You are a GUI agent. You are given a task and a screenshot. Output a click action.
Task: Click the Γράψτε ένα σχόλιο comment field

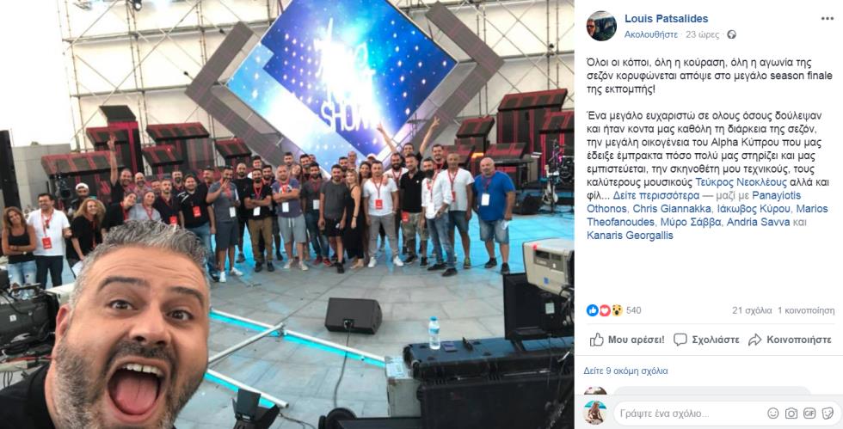click(691, 414)
